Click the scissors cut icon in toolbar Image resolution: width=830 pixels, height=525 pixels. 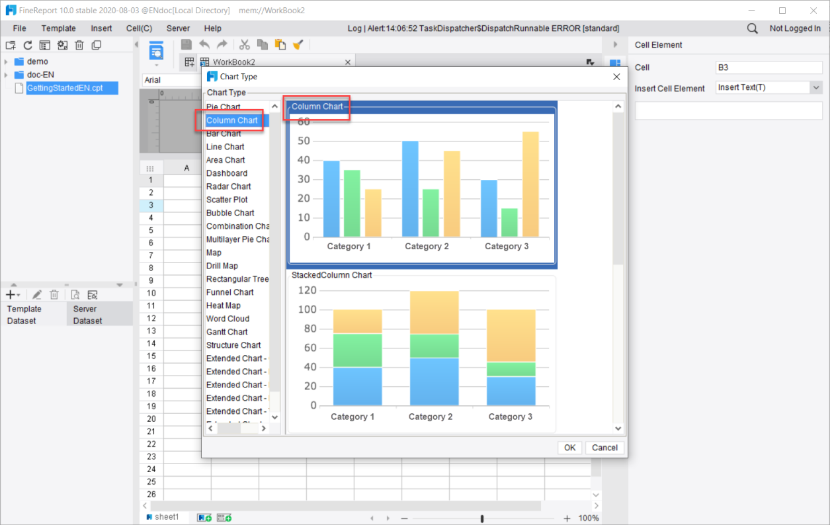click(x=244, y=44)
